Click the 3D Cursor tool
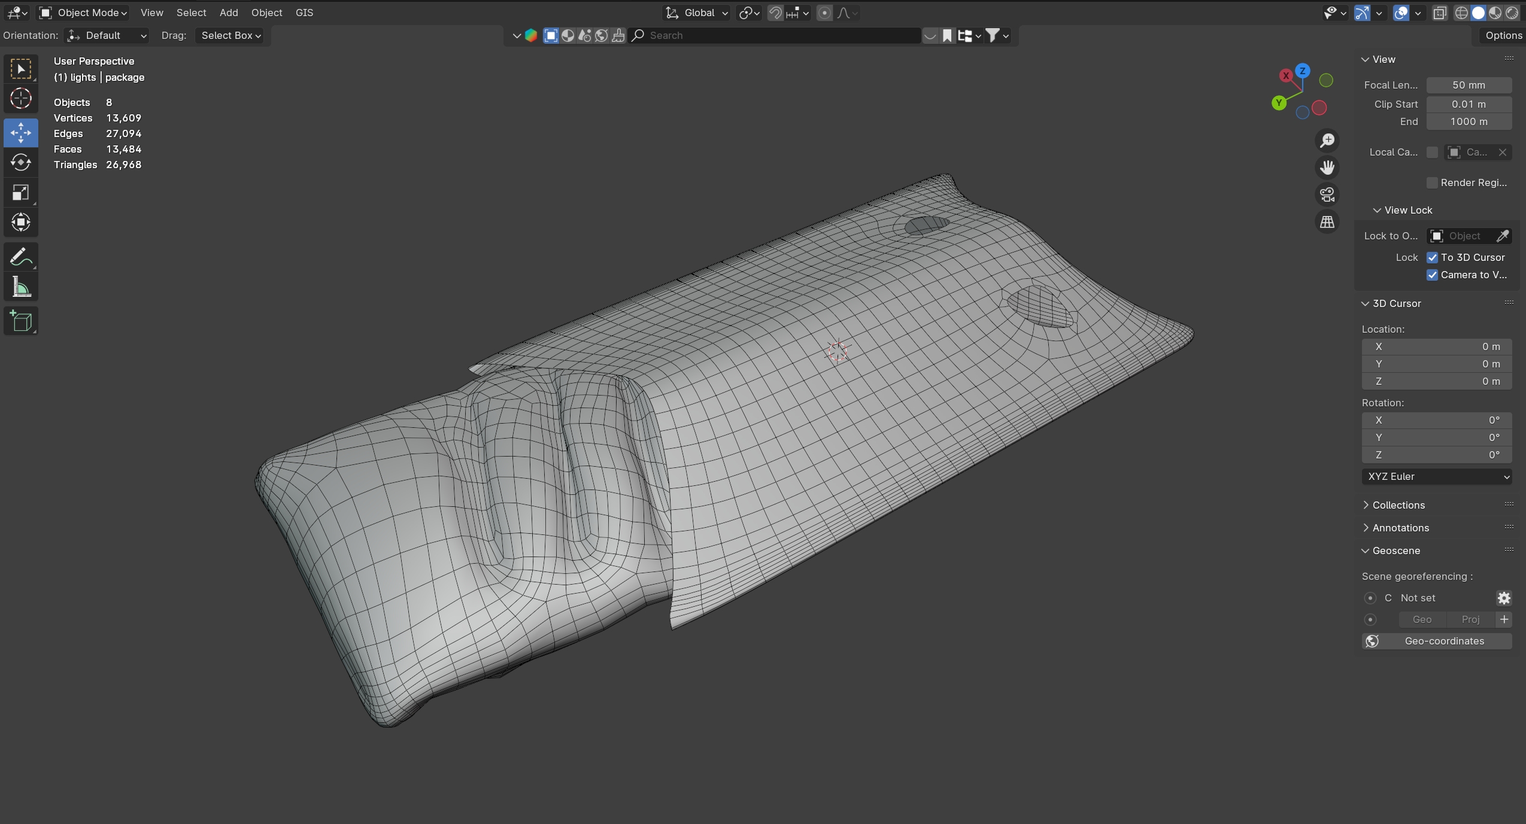Viewport: 1526px width, 824px height. (21, 99)
